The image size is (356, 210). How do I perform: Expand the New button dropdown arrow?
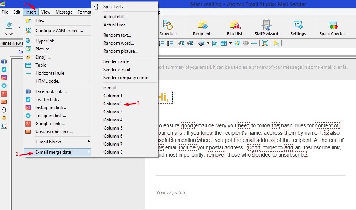[19, 27]
